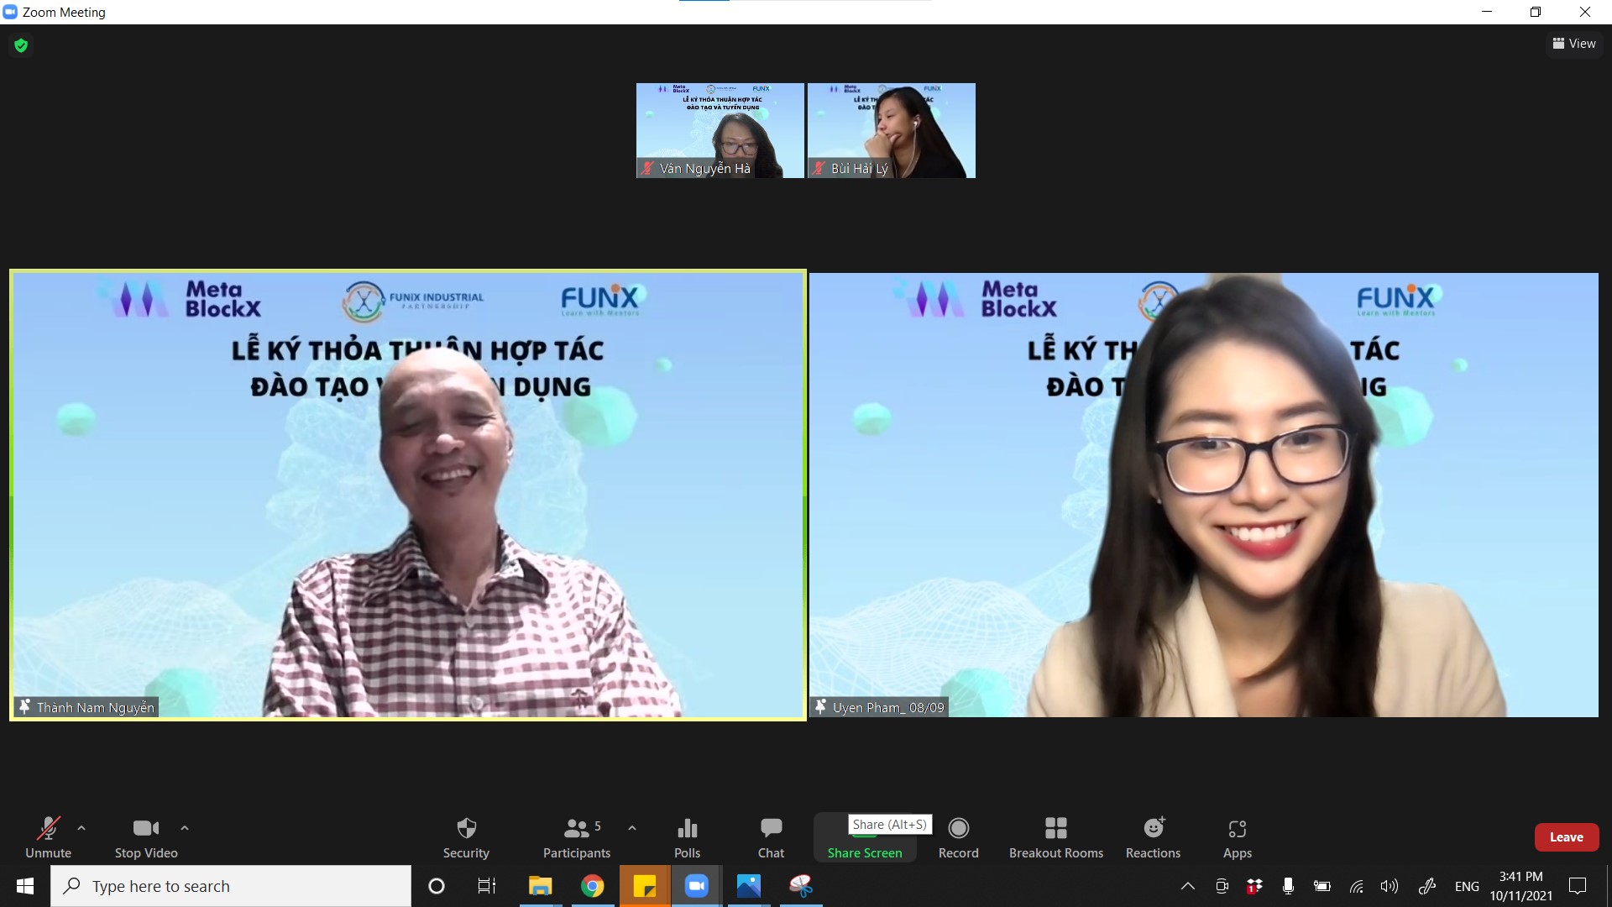1612x907 pixels.
Task: Unmute the microphone
Action: (48, 837)
